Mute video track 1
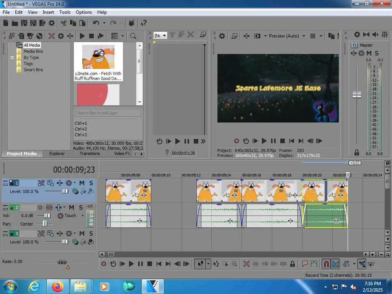Image resolution: width=392 pixels, height=294 pixels. pyautogui.click(x=82, y=183)
